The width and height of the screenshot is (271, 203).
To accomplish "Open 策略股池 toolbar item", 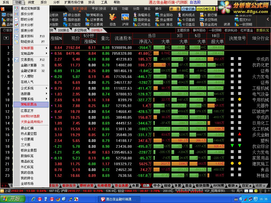I will click(94, 15).
